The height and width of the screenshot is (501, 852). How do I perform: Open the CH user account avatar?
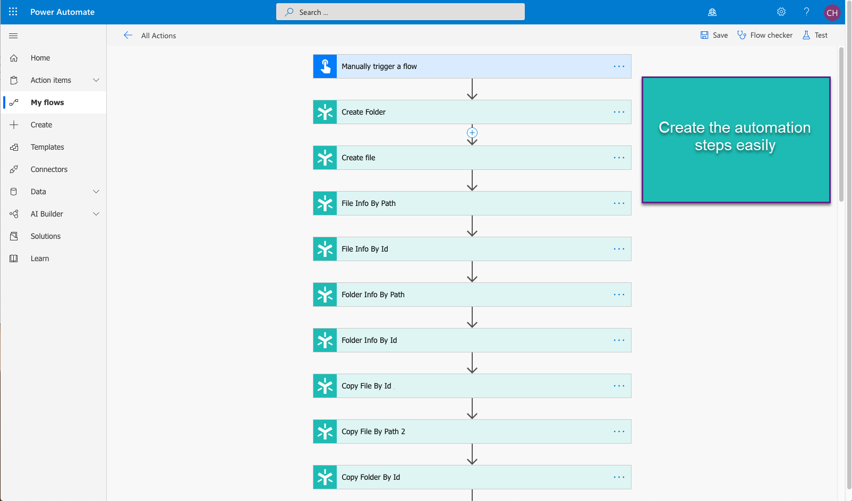[832, 13]
